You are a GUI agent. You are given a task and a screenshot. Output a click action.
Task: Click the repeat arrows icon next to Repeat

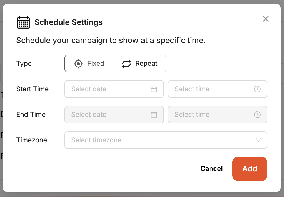tap(126, 64)
